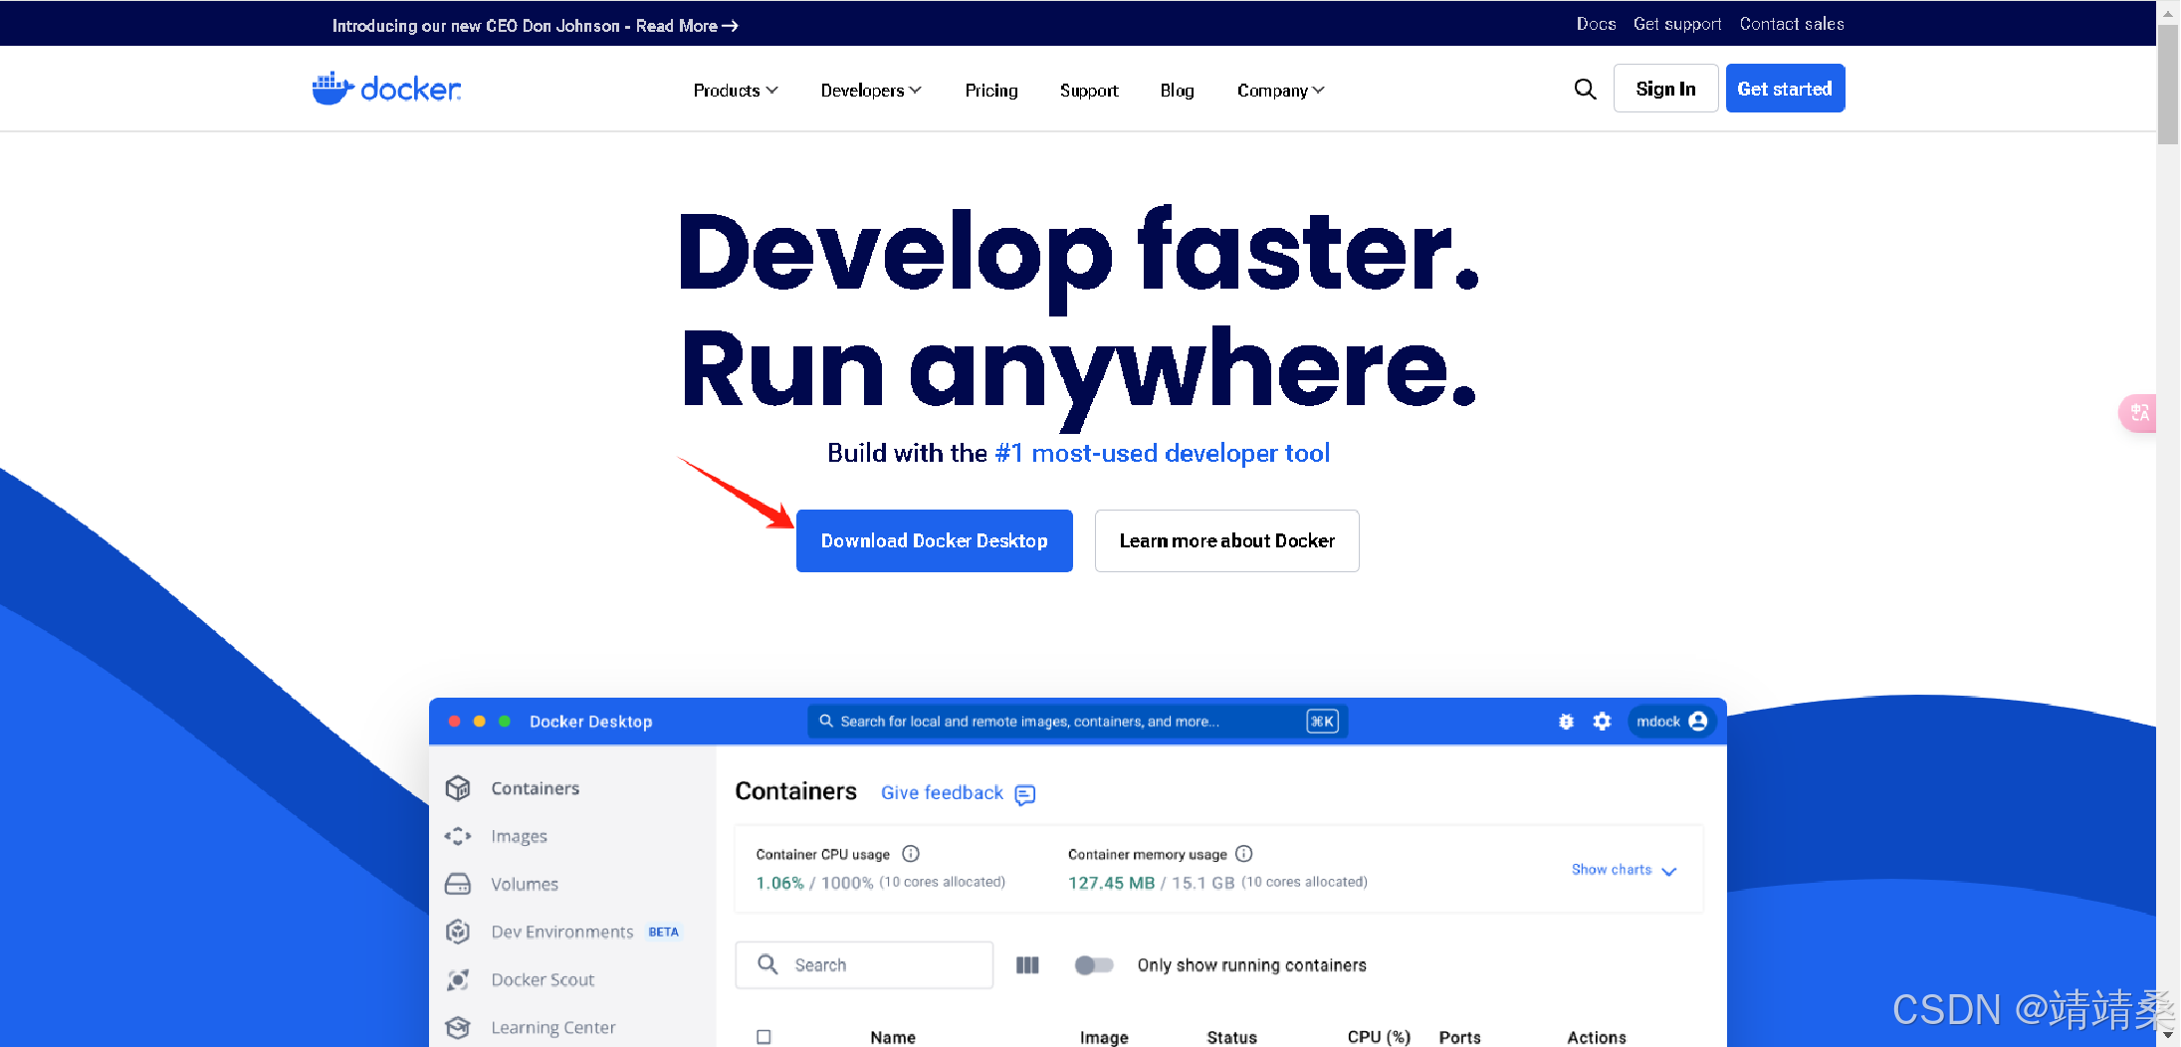Open the Support menu item
Screen dimensions: 2181x1047
click(x=1089, y=91)
